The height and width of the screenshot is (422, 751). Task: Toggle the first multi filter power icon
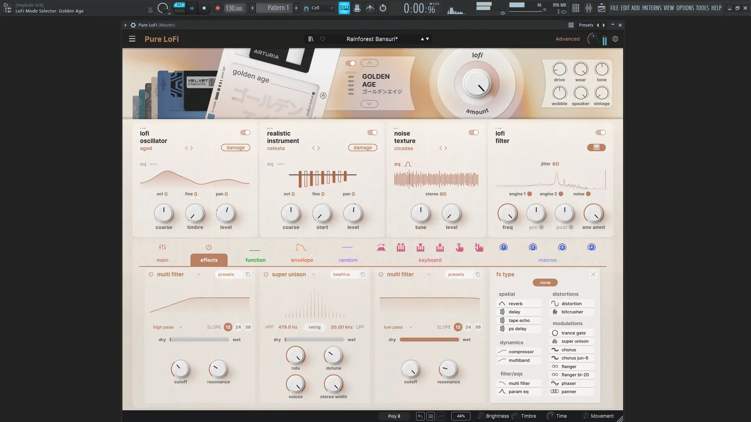point(151,274)
